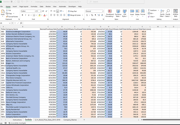
Task: Click in the Search box
Action: click(116, 2)
